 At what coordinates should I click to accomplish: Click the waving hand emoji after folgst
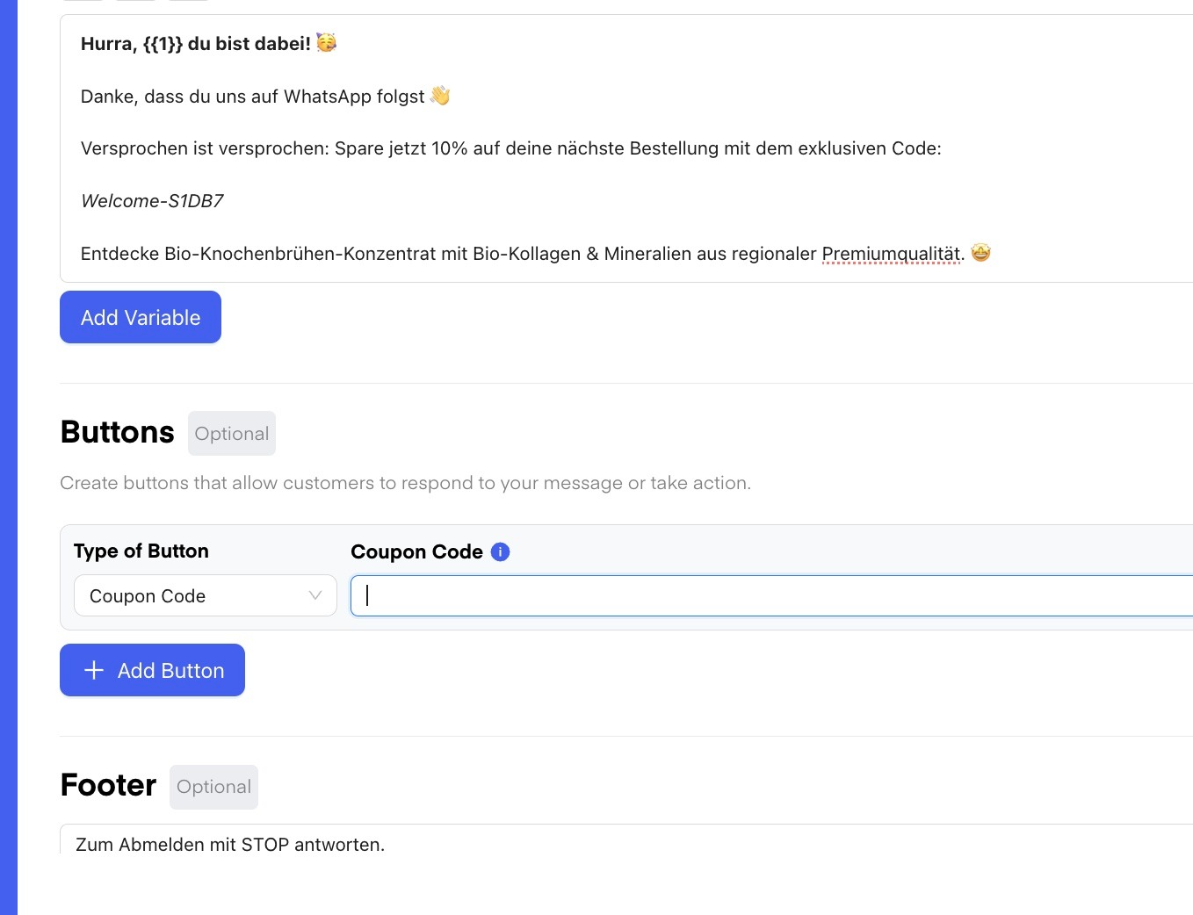(440, 96)
